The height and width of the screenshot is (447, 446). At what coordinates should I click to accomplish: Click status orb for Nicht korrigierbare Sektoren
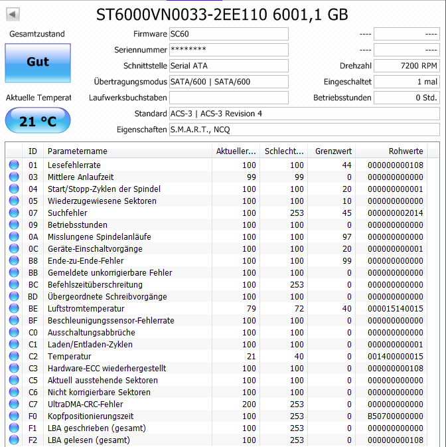[x=14, y=393]
